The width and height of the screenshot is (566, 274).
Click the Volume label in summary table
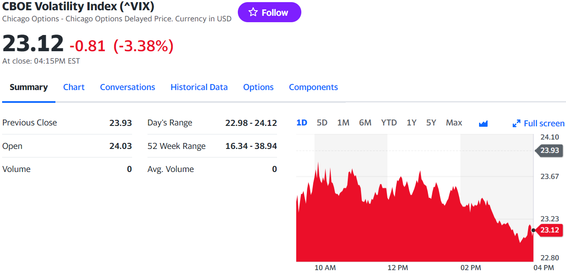tap(16, 169)
